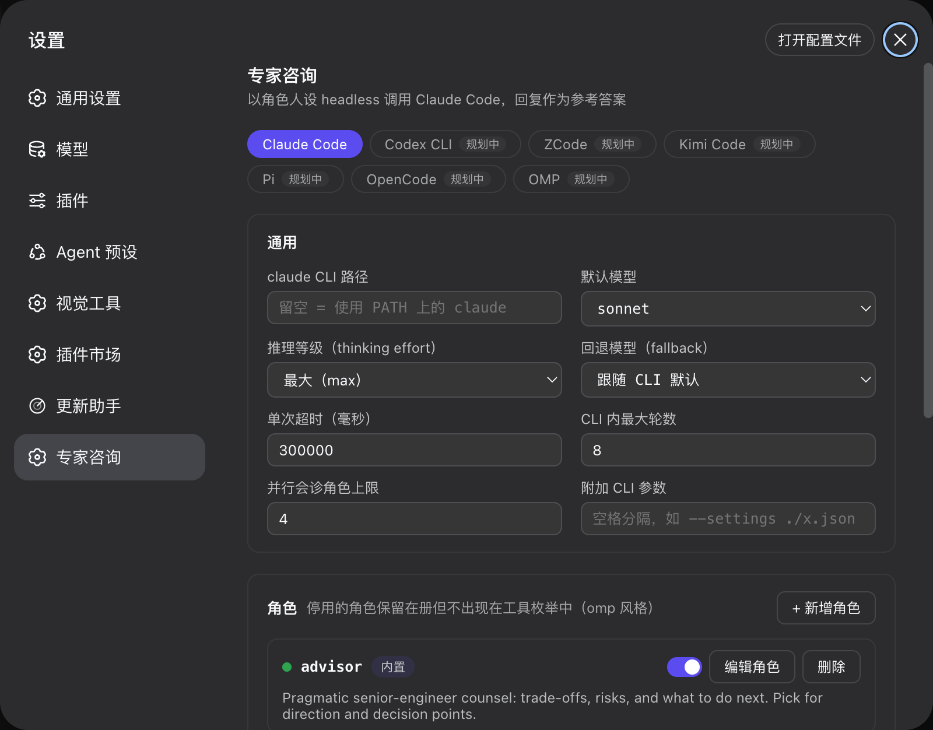Click the vertical scrollbar on the right
This screenshot has height=730, width=933.
click(928, 240)
